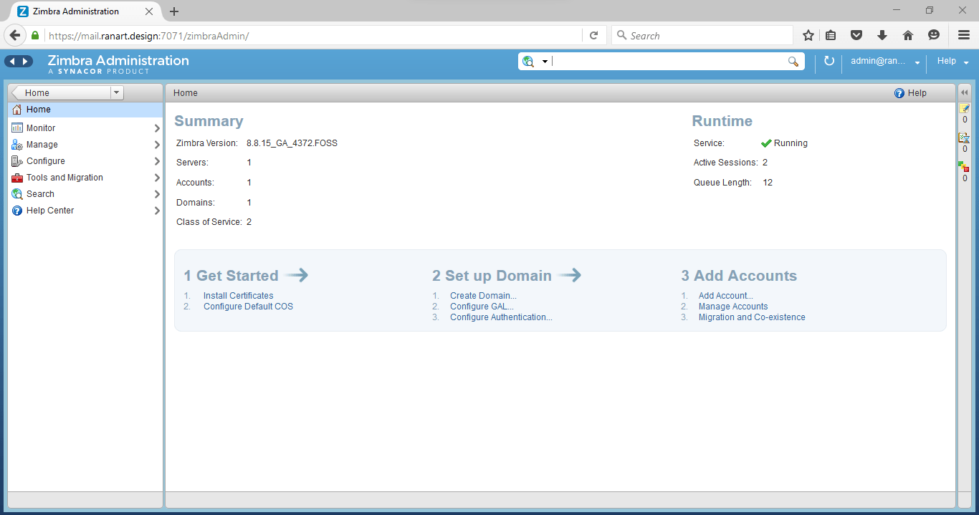This screenshot has width=979, height=515.
Task: Open Create Domain... link
Action: (483, 296)
